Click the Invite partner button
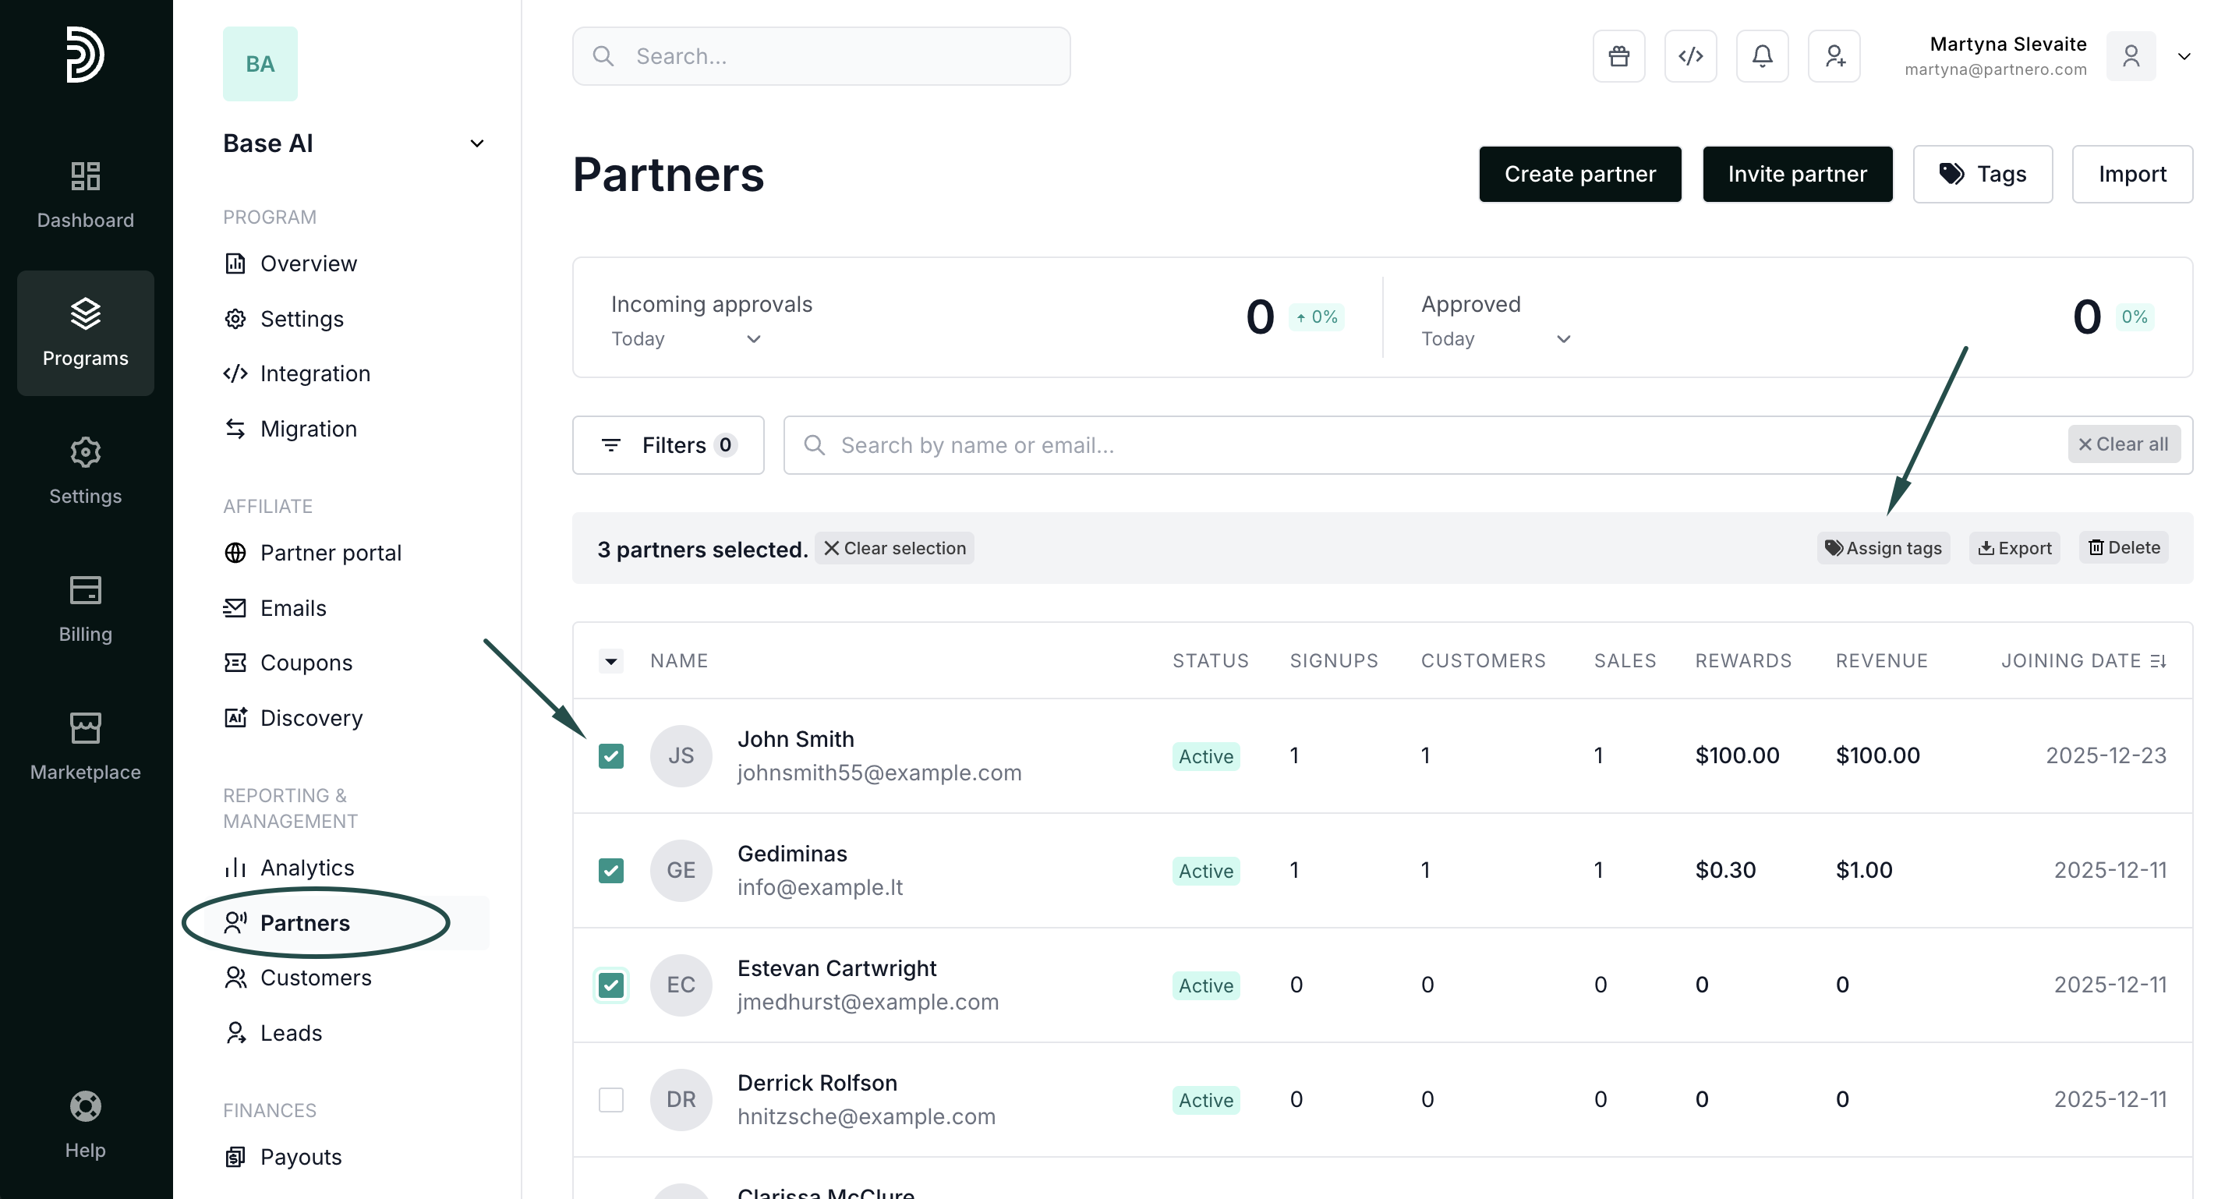Screen dimensions: 2239x1199 1797,174
